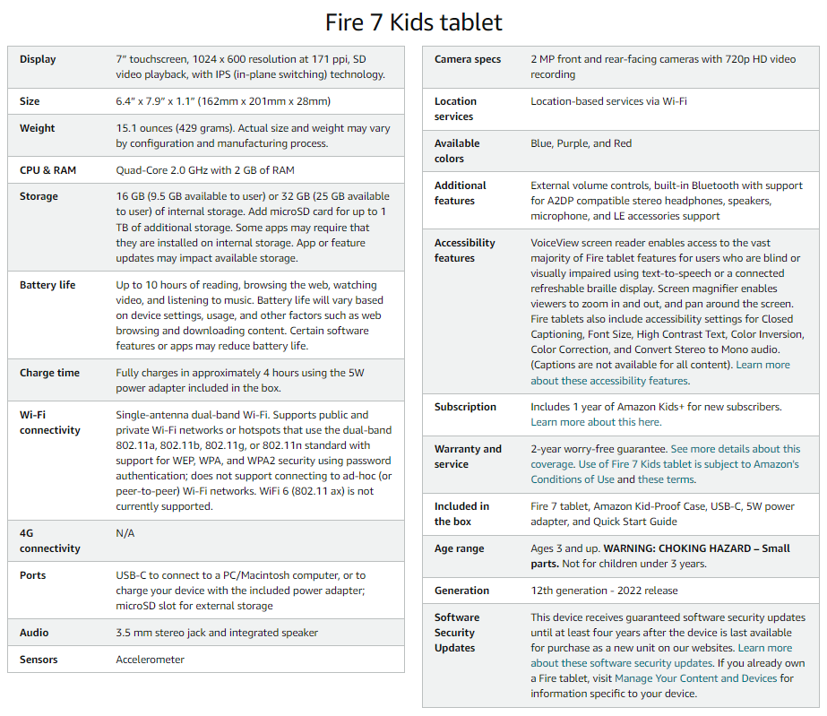The height and width of the screenshot is (716, 827).
Task: Visit the Manage Your Content and Devices link
Action: tap(695, 678)
